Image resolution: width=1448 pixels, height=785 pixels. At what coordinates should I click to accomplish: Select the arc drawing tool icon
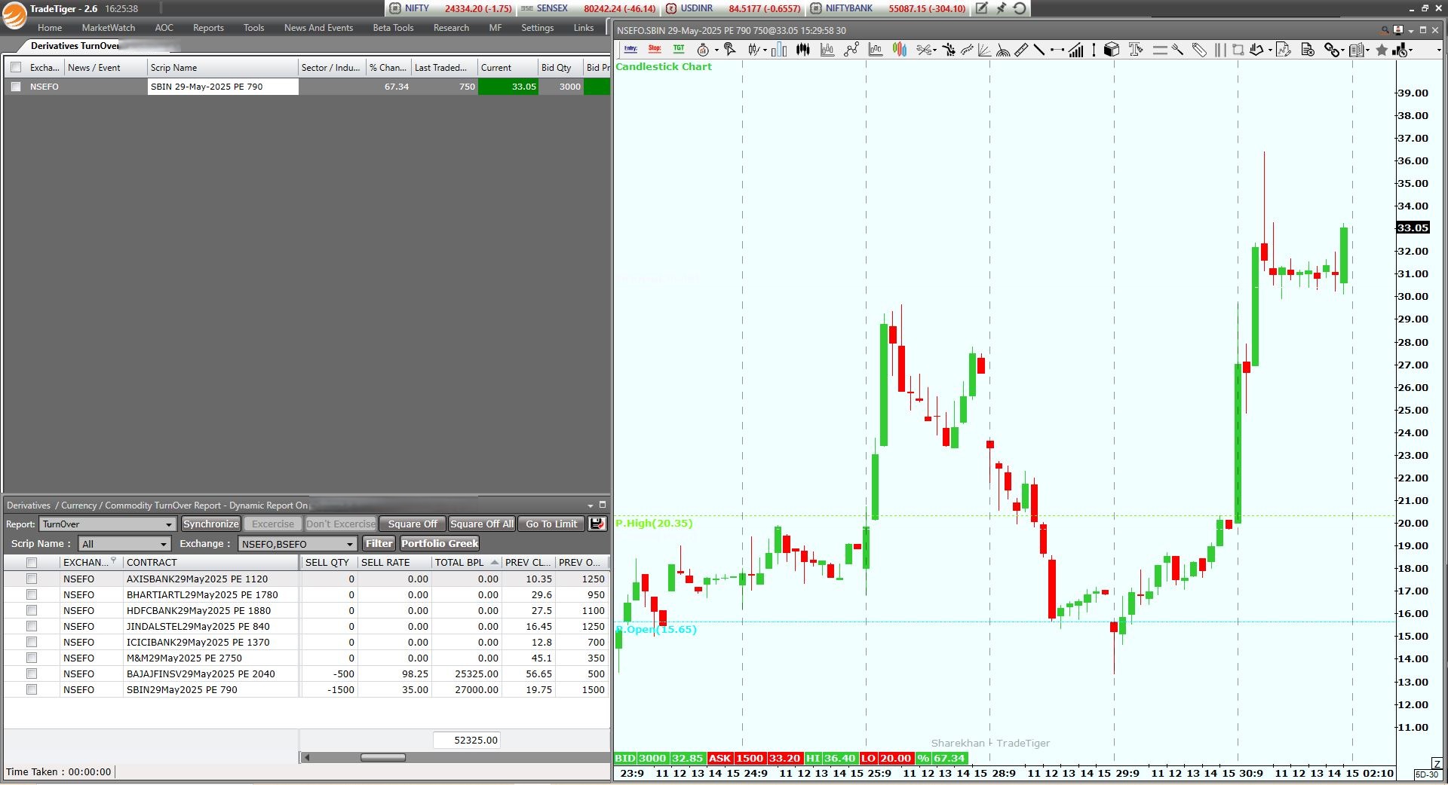click(1003, 50)
